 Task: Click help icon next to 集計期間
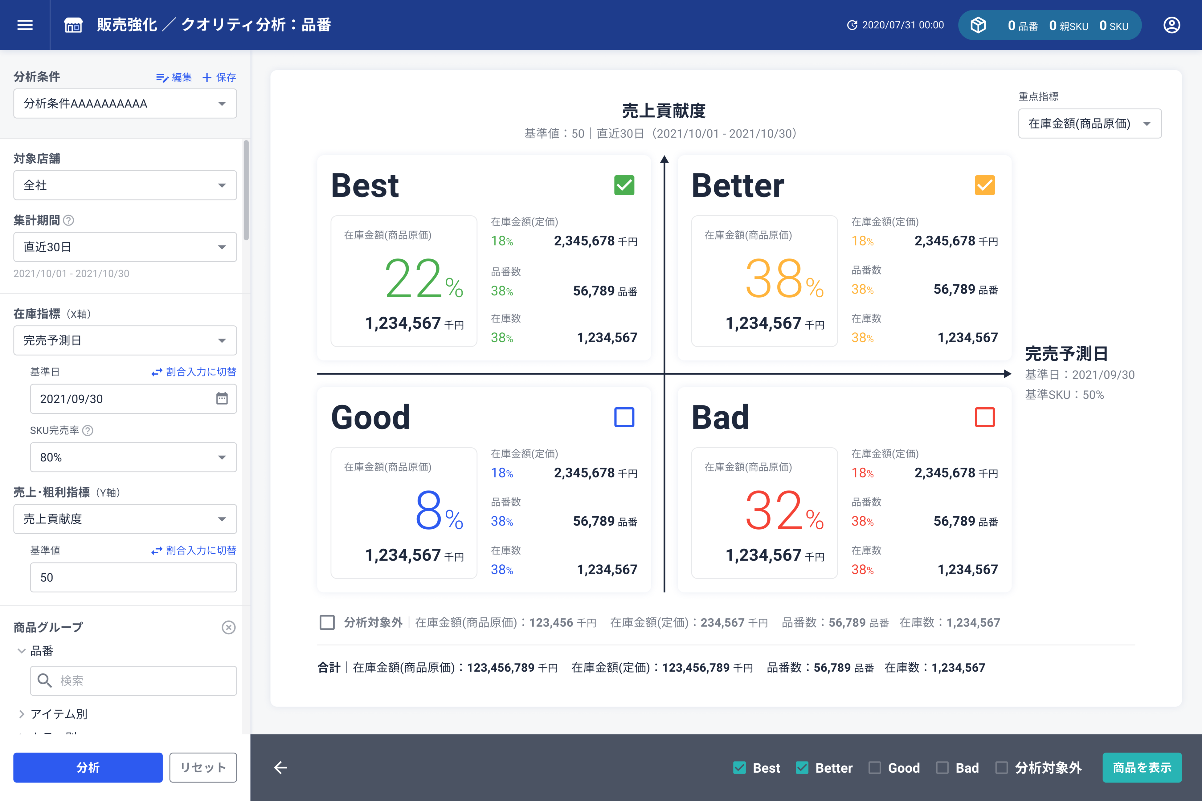[68, 220]
